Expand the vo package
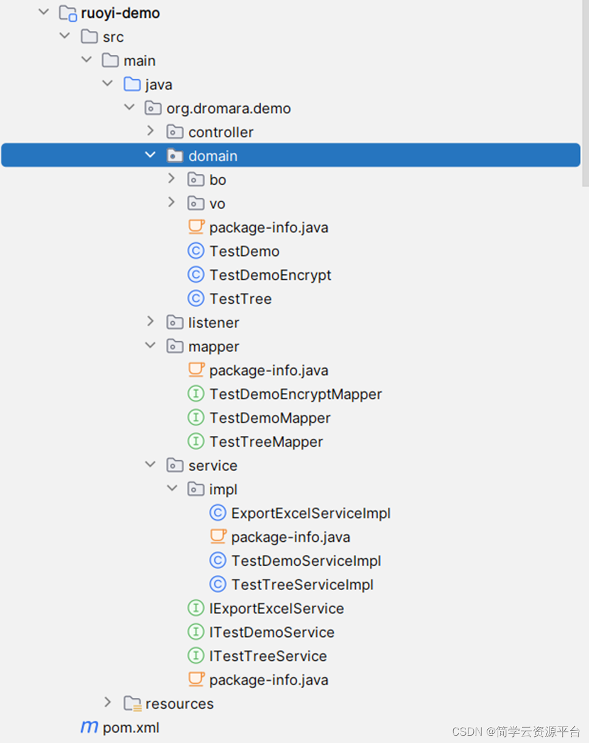Viewport: 589px width, 743px height. [x=171, y=202]
